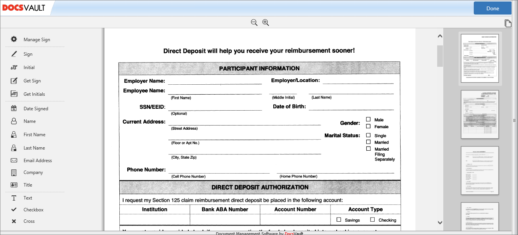Zoom in with the plus magnifier

266,23
